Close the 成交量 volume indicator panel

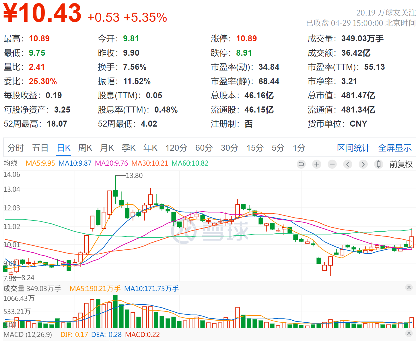[x=409, y=287]
